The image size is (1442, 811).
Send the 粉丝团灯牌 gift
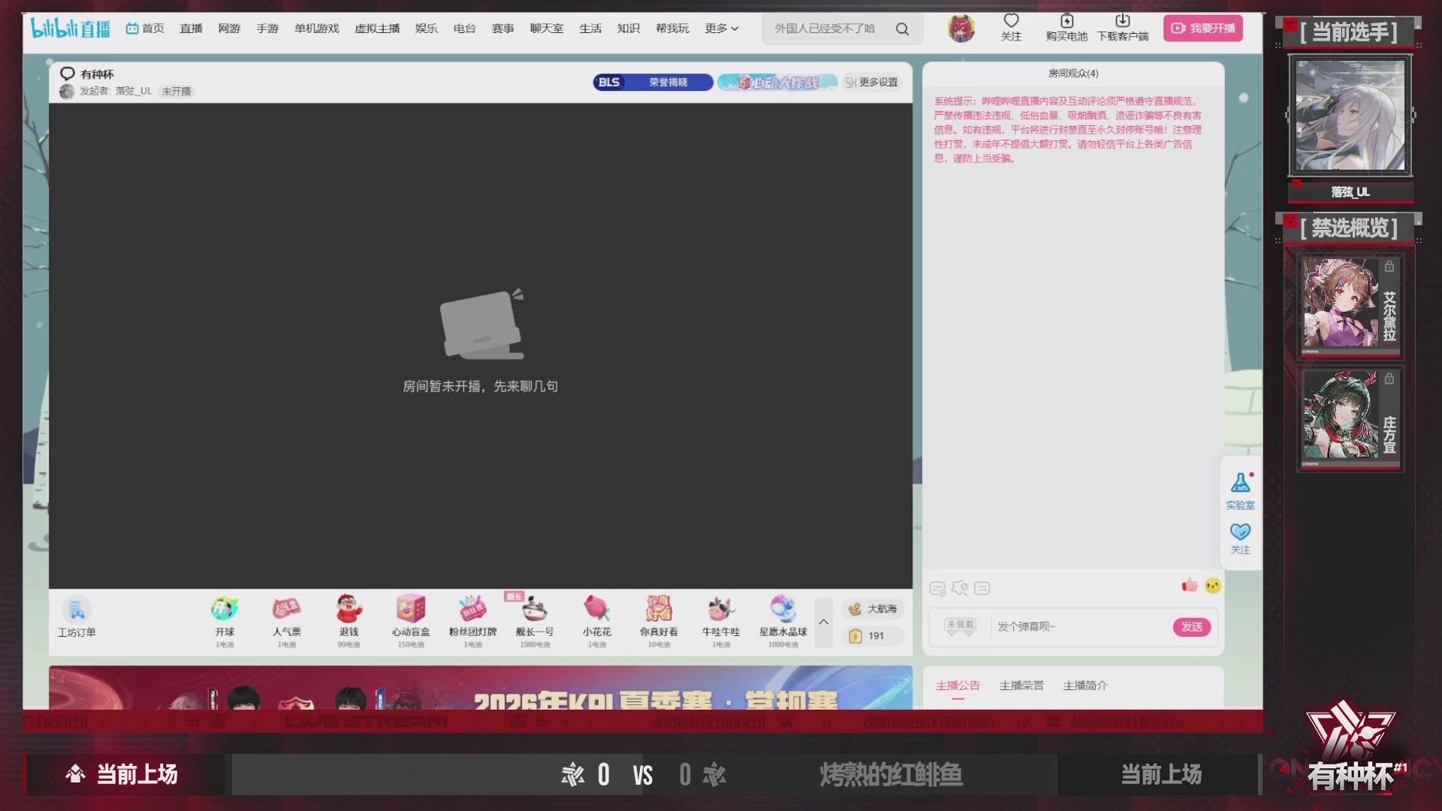coord(472,621)
